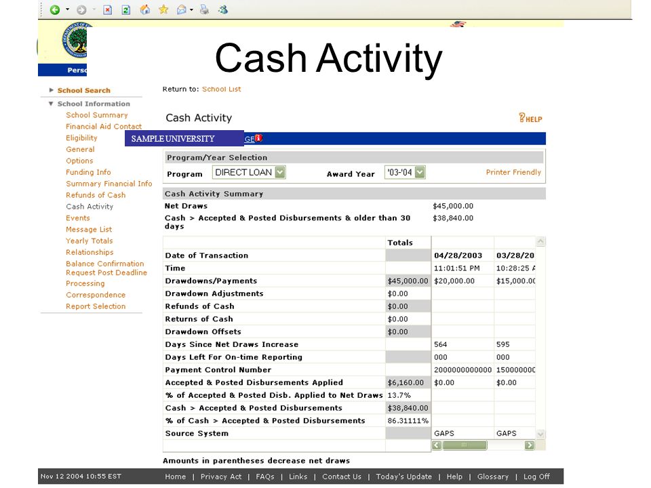Open Favorites star icon
Image resolution: width=651 pixels, height=488 pixels.
click(163, 9)
